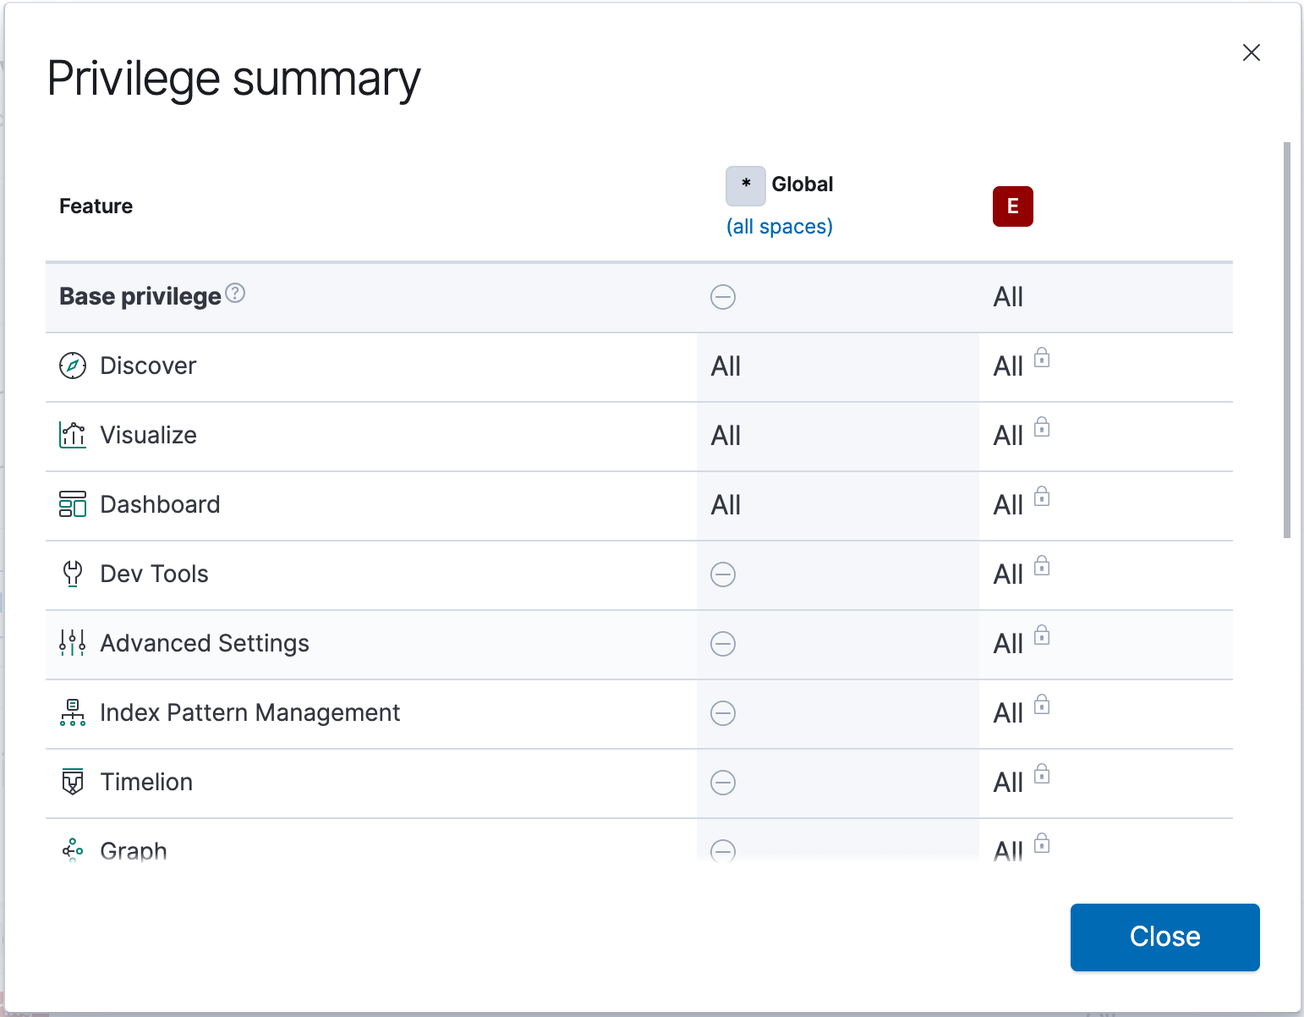Click the Visualize chart icon
Screen dimensions: 1304x1017
pyautogui.click(x=73, y=436)
